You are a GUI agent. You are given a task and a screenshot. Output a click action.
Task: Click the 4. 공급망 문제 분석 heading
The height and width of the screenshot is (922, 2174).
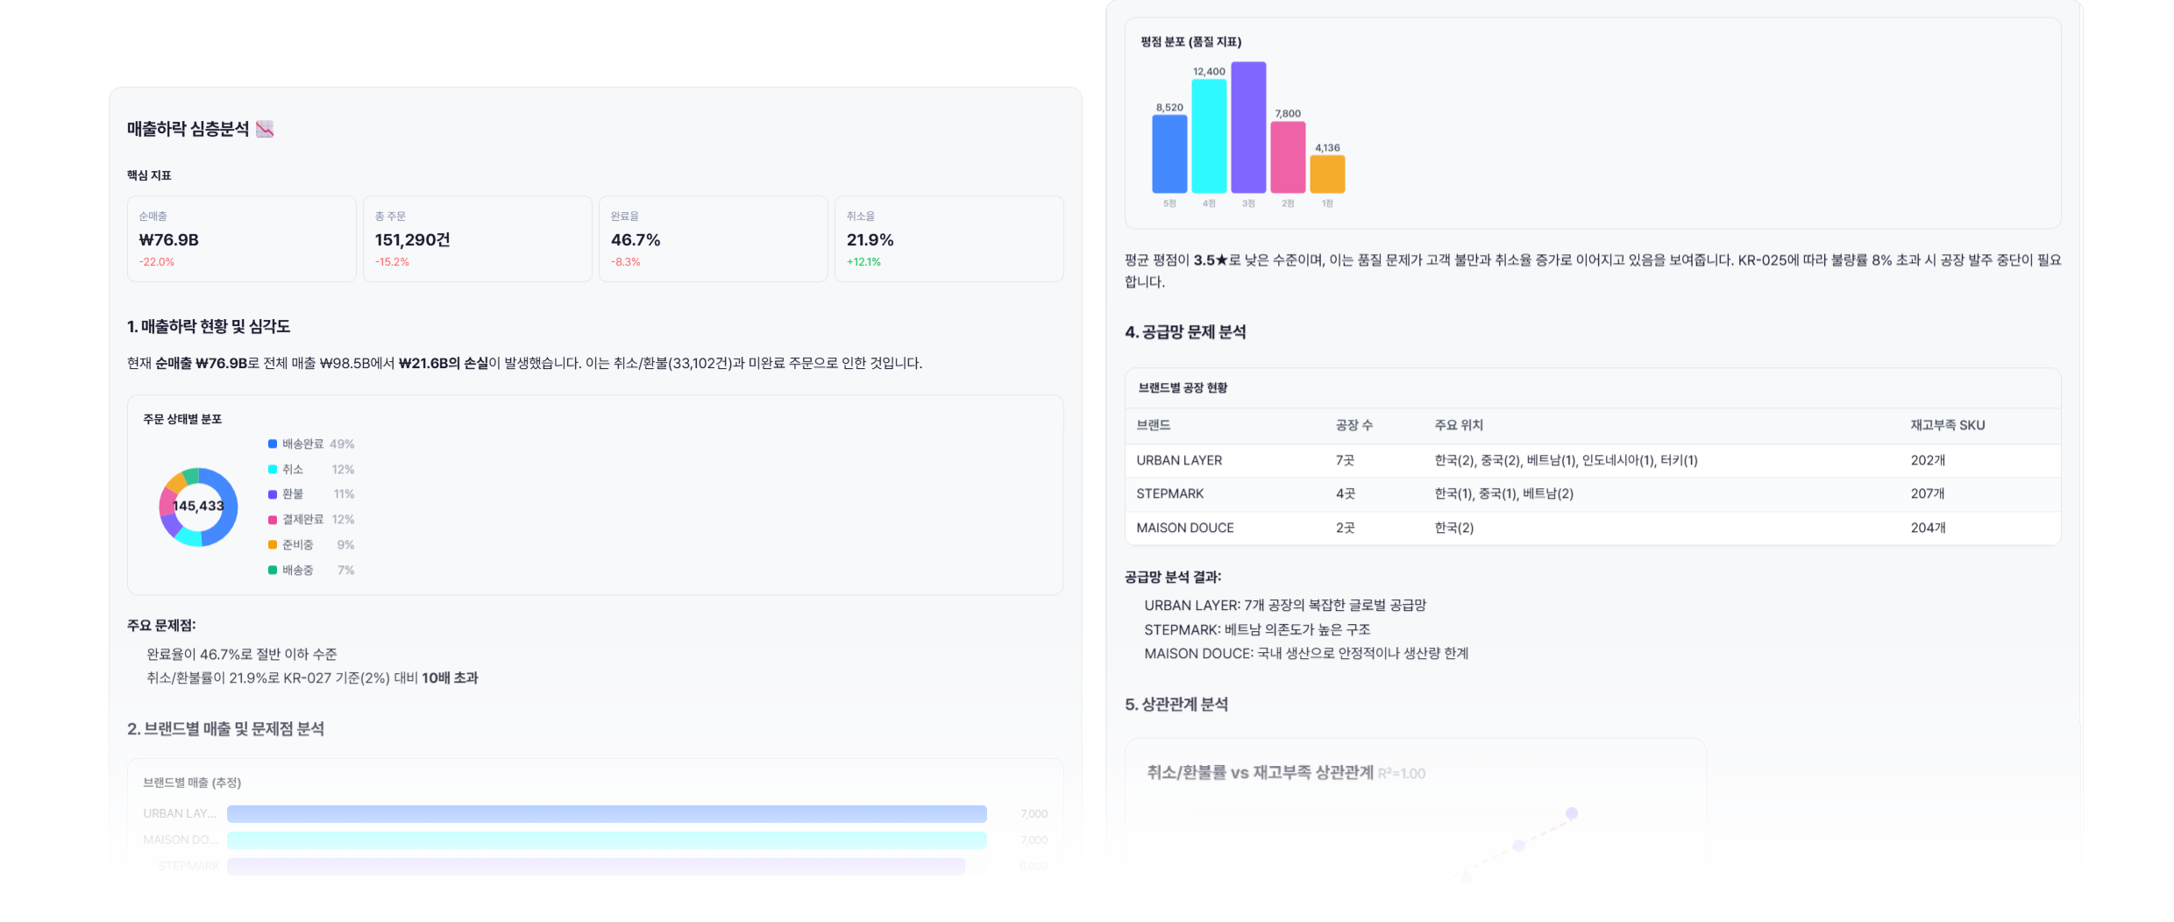[x=1185, y=332]
